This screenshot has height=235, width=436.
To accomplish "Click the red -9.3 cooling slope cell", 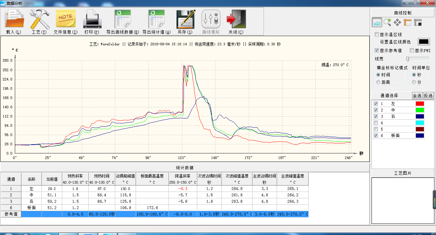I will 183,189.
